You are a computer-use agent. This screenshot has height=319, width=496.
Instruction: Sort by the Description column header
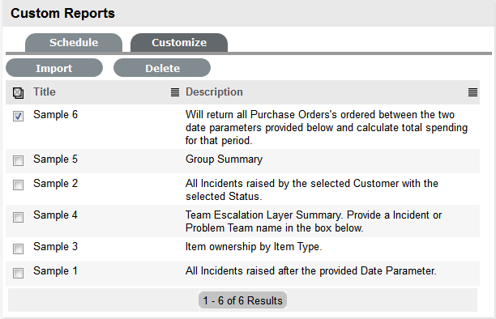coord(214,92)
